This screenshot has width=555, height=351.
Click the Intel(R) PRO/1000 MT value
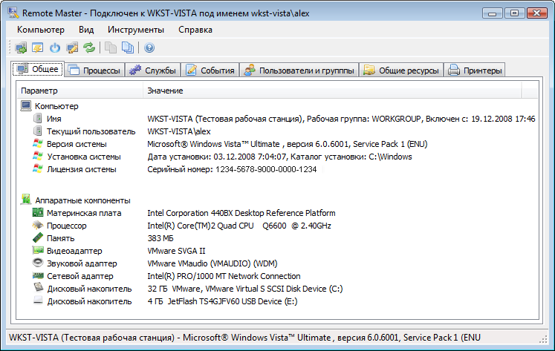point(224,276)
